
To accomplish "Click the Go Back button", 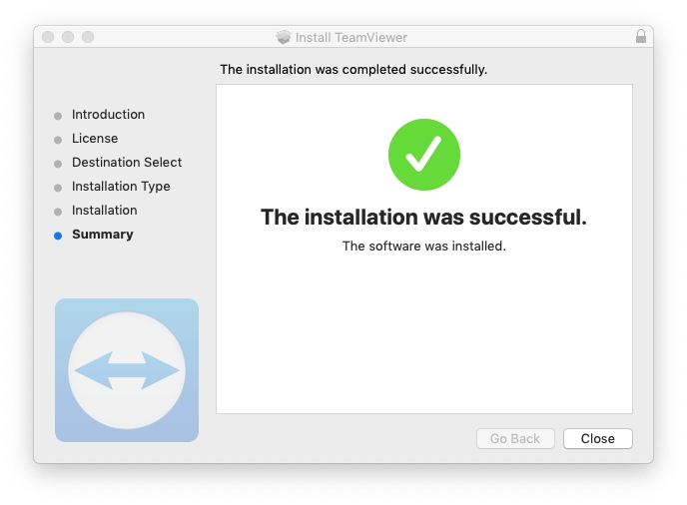I will [x=515, y=439].
